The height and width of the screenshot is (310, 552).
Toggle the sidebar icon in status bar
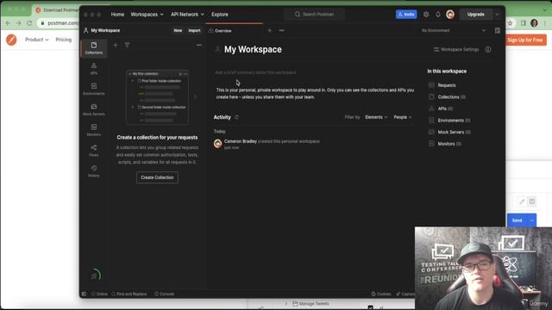coord(84,294)
